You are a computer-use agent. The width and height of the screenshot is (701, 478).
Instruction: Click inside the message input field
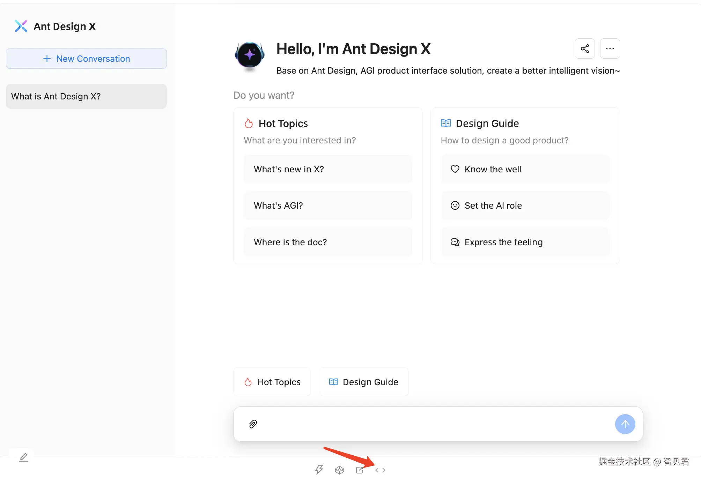click(x=433, y=424)
